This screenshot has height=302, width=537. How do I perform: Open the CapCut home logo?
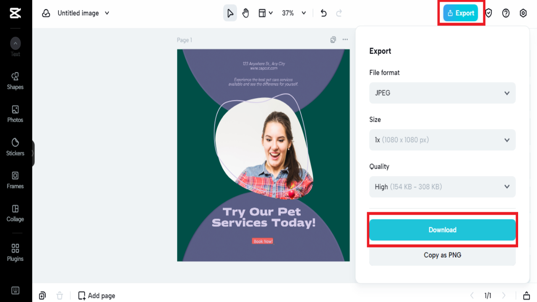[x=15, y=13]
